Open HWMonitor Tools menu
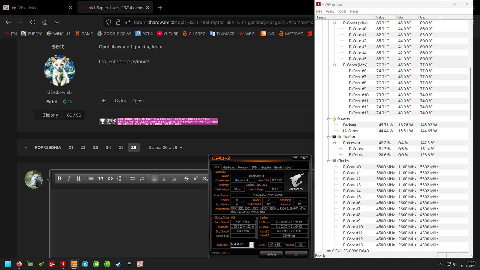This screenshot has width=480, height=270. [342, 12]
